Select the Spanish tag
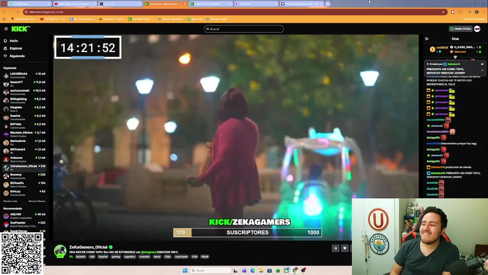Viewport: 488px width, 275px height. coord(80,257)
